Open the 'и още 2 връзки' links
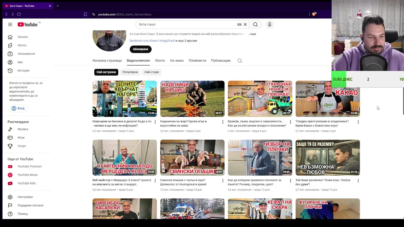 pos(186,41)
